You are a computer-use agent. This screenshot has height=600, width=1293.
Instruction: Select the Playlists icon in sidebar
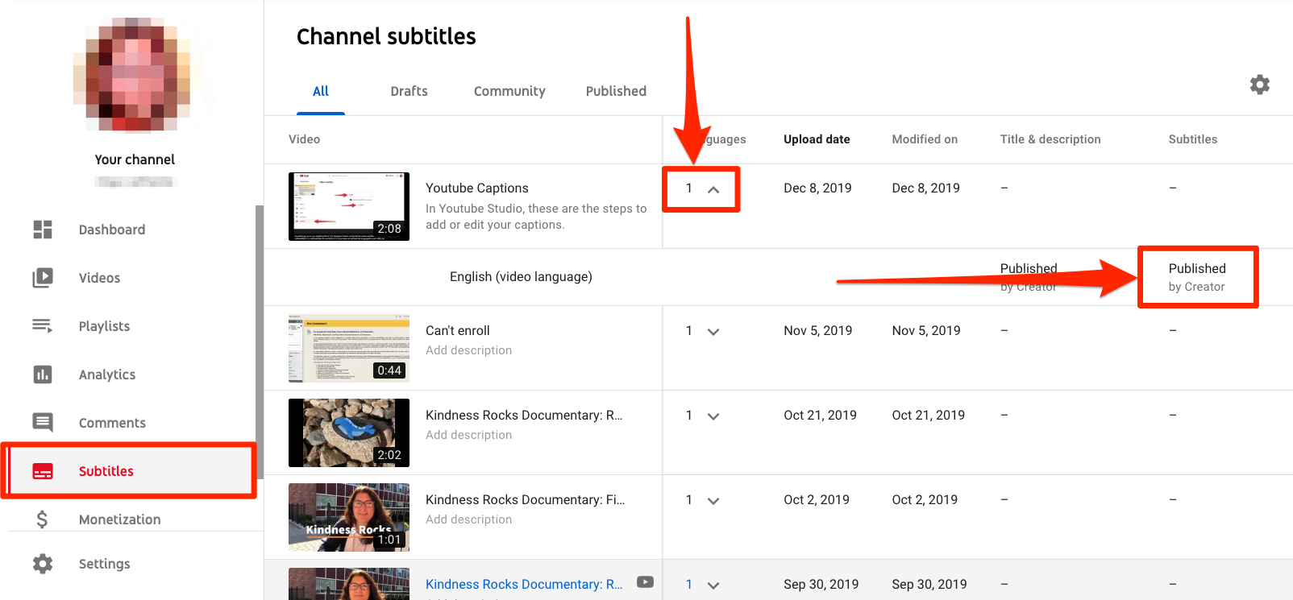pyautogui.click(x=43, y=326)
